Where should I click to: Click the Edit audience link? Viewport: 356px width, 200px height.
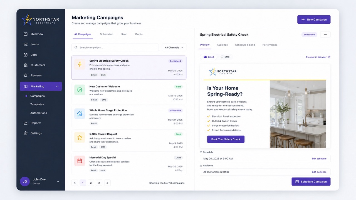click(x=319, y=172)
